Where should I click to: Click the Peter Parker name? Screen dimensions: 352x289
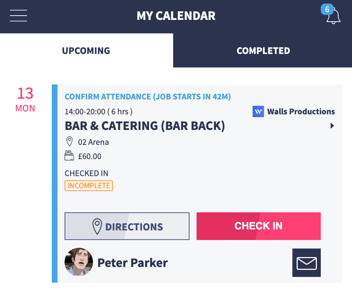(x=132, y=263)
